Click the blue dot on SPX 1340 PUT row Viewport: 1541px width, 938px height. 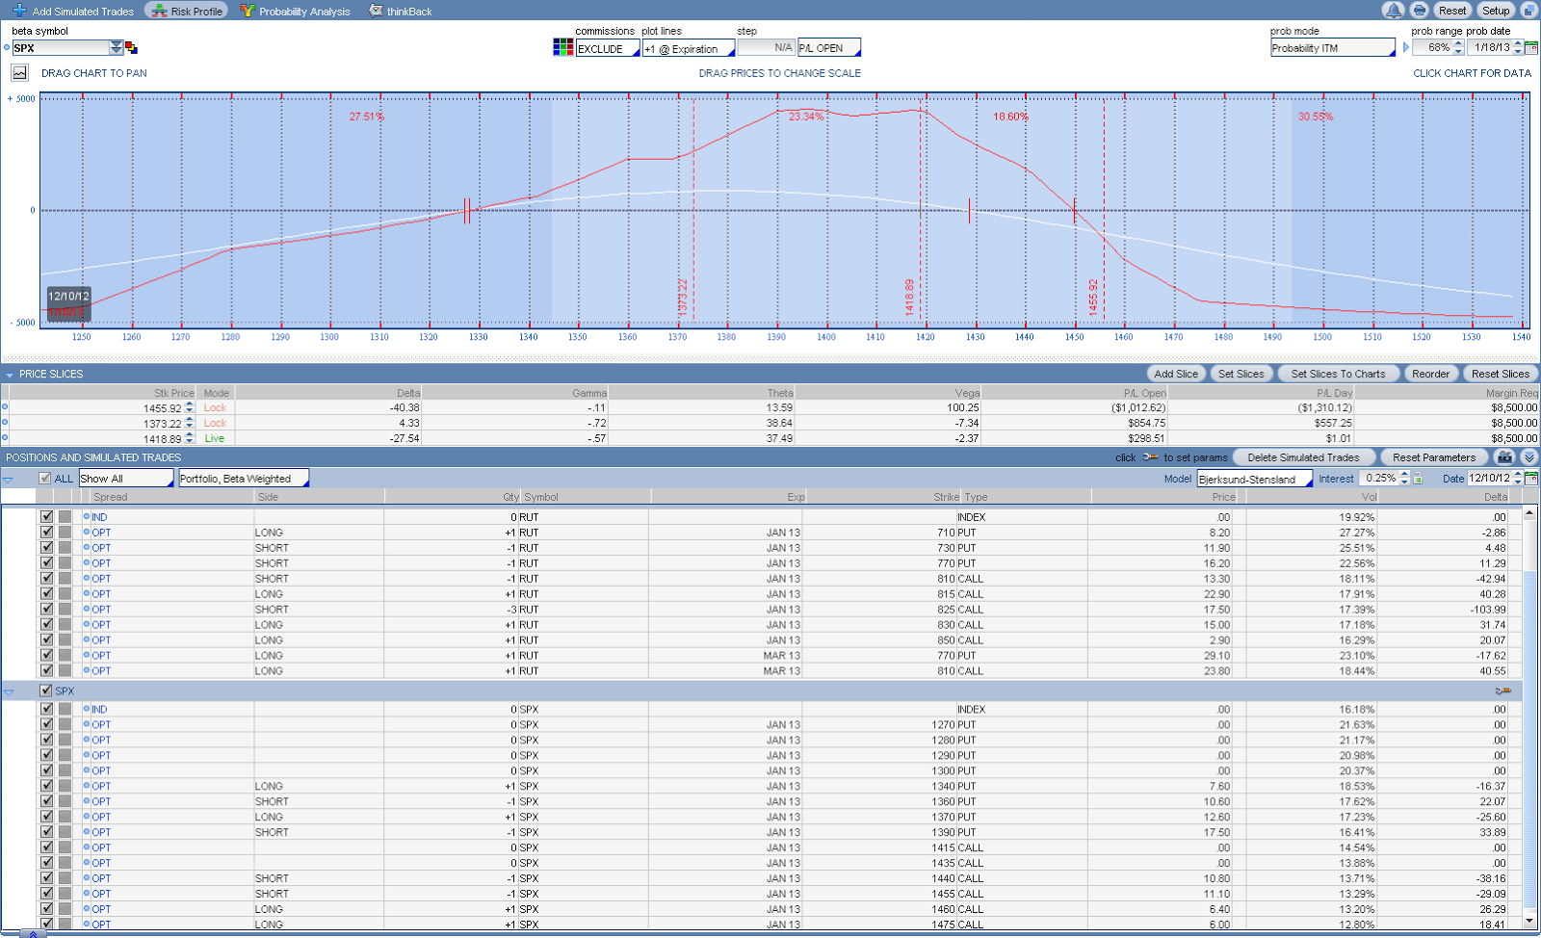87,786
